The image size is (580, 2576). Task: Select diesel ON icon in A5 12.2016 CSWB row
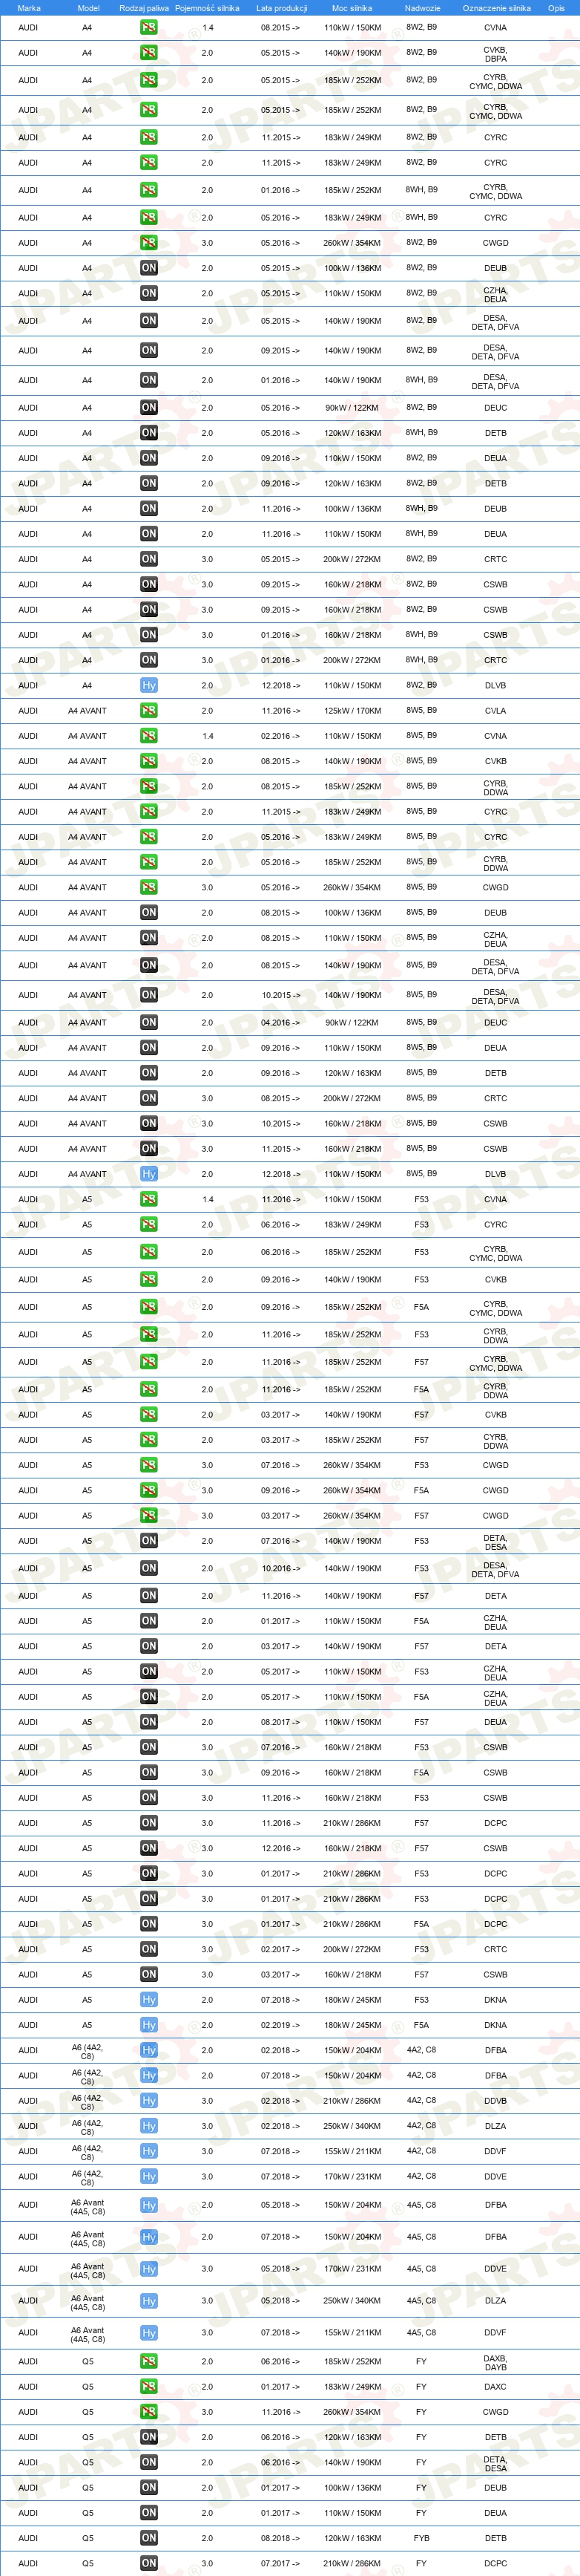pyautogui.click(x=149, y=1848)
